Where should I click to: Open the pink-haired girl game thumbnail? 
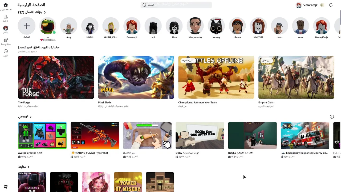point(96,182)
